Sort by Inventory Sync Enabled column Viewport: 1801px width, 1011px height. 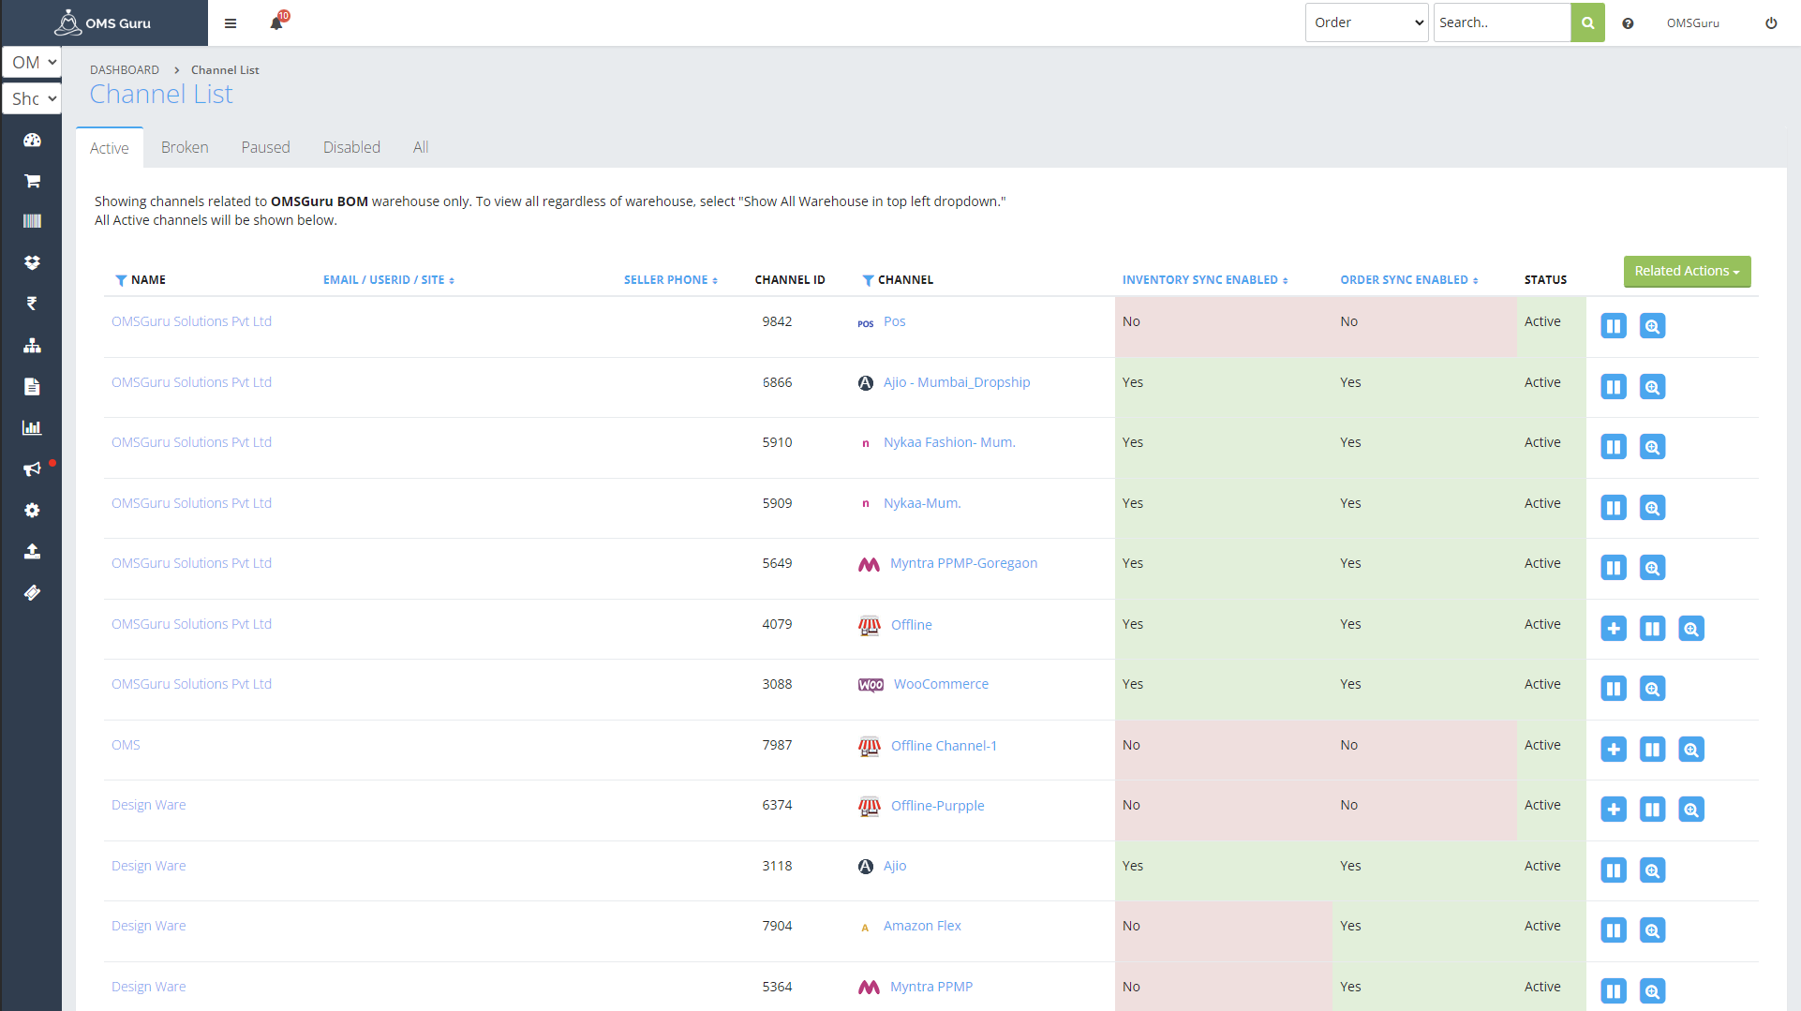click(x=1204, y=280)
